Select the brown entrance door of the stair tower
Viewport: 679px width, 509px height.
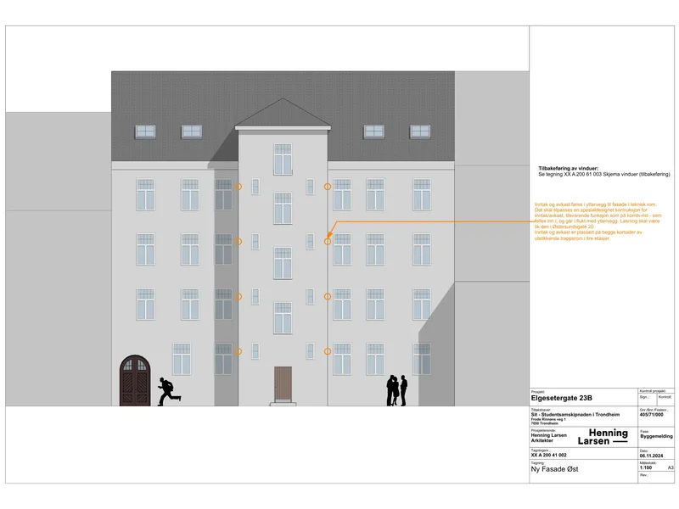(283, 384)
